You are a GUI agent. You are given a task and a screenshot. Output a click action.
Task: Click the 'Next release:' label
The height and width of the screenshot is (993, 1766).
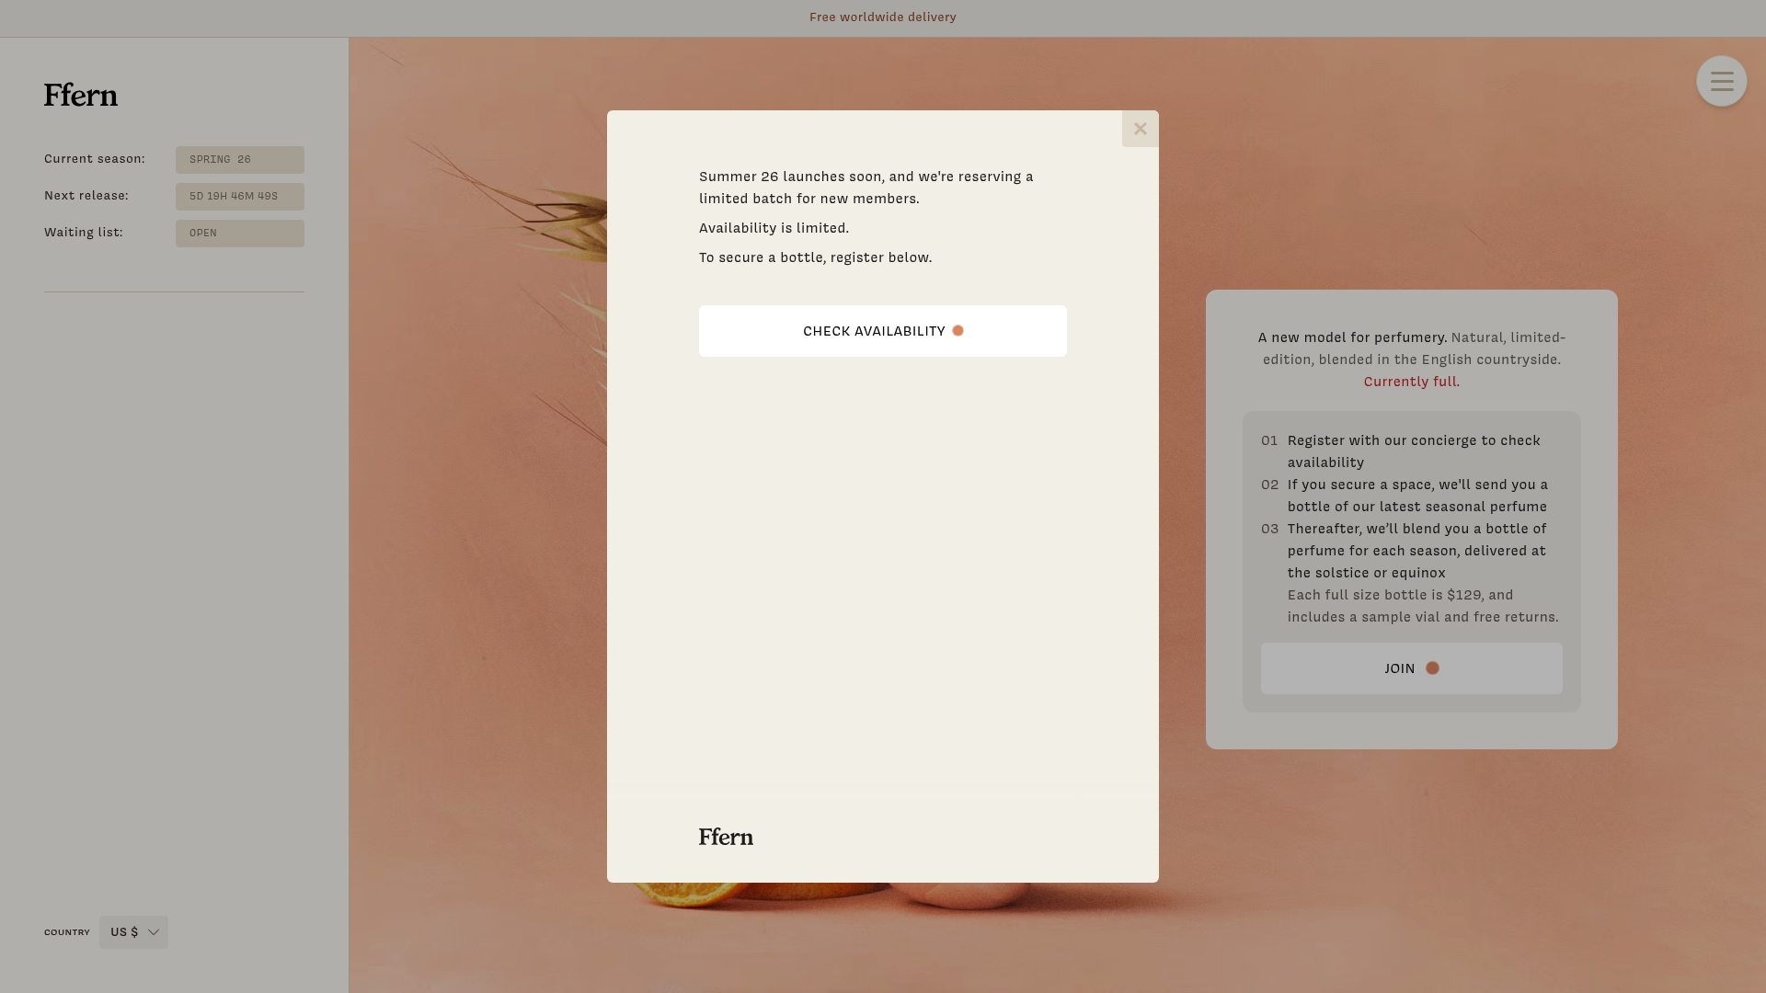(86, 196)
